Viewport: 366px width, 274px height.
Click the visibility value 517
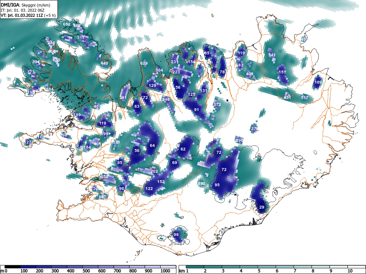[x=305, y=98]
